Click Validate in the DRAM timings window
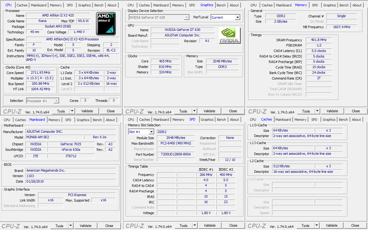This screenshot has width=368, height=230. click(332, 111)
